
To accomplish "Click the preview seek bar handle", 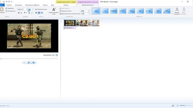I will coord(1,59).
